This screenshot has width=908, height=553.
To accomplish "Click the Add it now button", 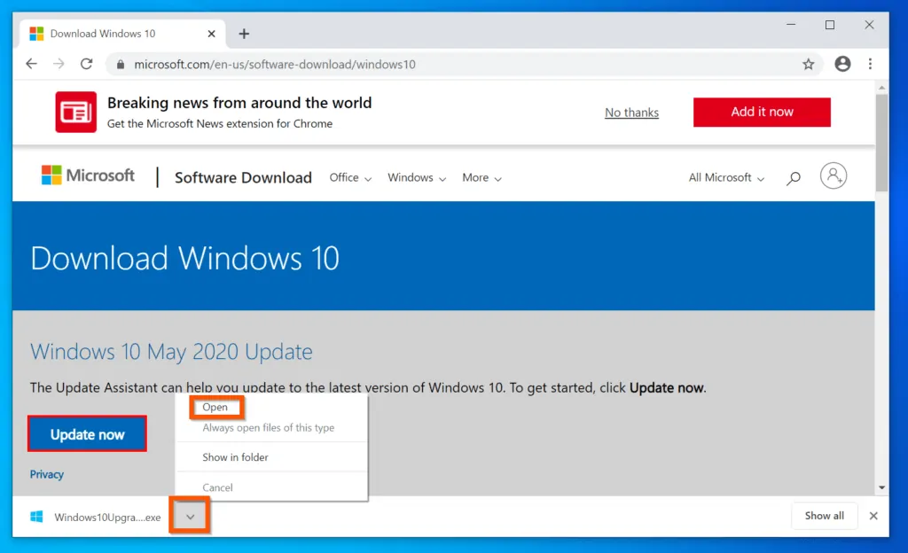I will pyautogui.click(x=762, y=112).
